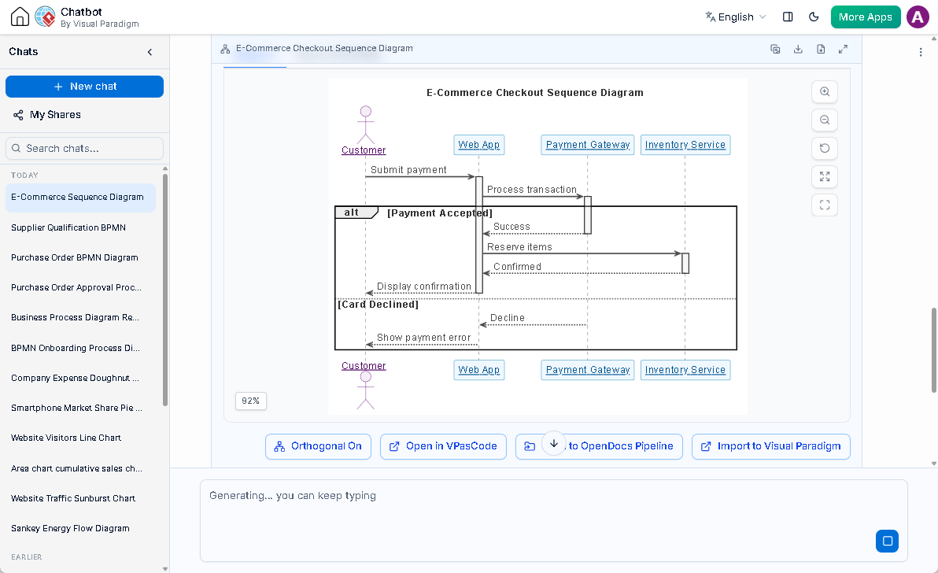Open Website Visitors Line Chart chat
938x573 pixels.
click(x=80, y=437)
